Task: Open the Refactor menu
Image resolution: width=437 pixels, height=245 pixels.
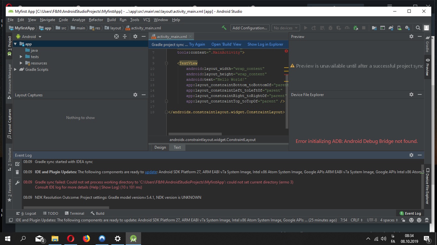Action: pyautogui.click(x=96, y=20)
